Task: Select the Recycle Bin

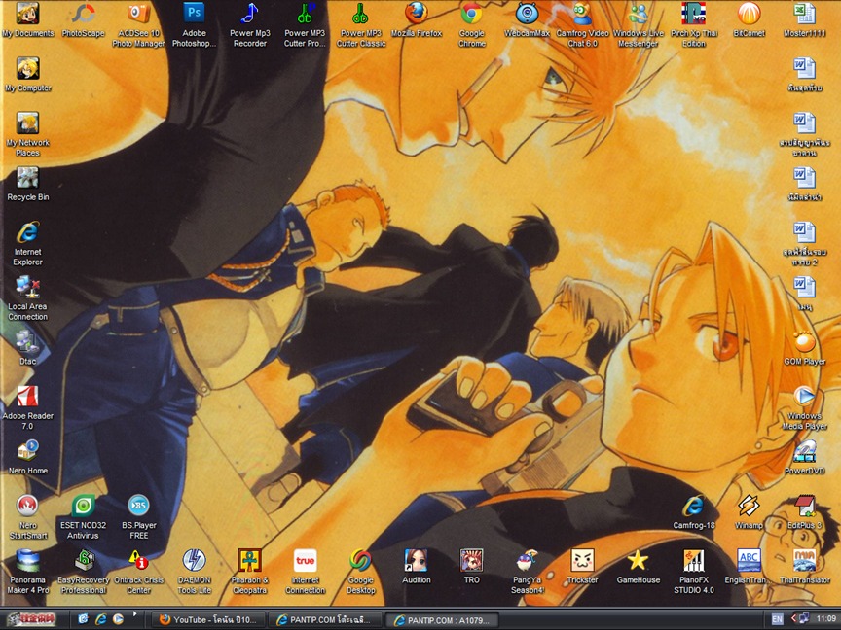Action: coord(28,185)
